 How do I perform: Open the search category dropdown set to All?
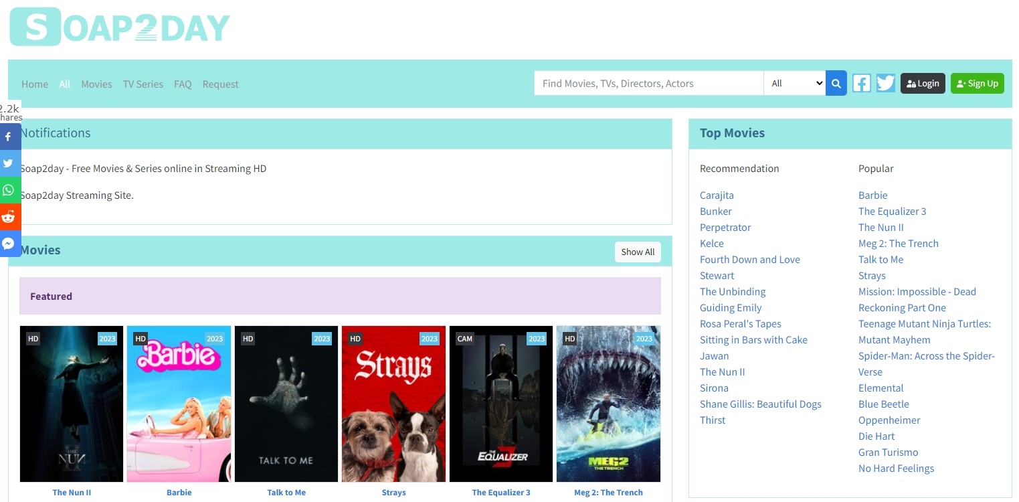(794, 83)
